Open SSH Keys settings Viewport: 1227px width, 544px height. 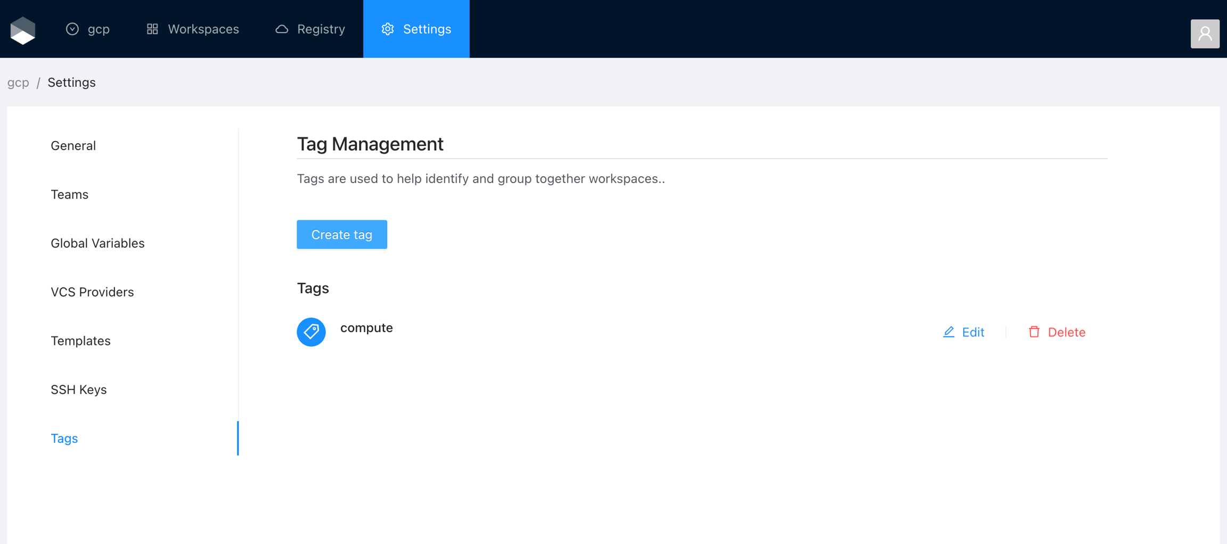(x=79, y=390)
